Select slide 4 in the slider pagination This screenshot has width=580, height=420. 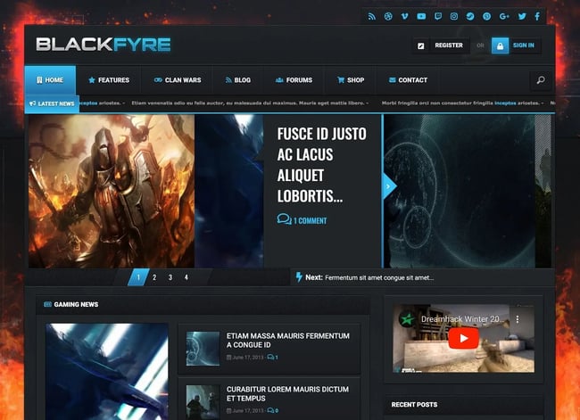186,277
